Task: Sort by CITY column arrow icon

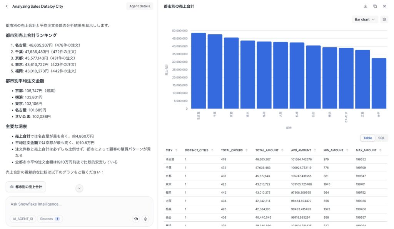Action: tap(176, 150)
